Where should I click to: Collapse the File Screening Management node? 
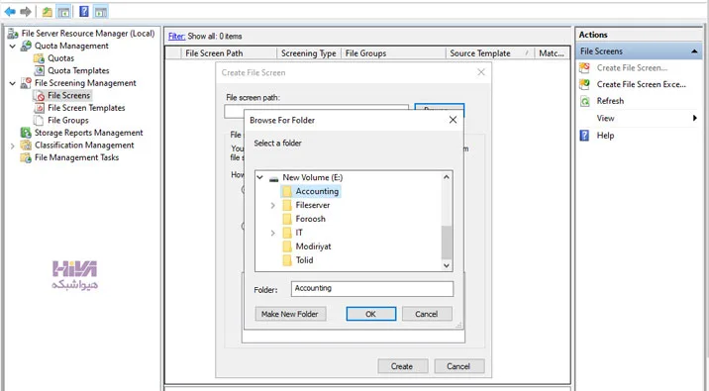pos(13,83)
